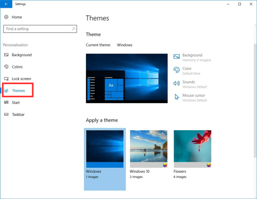Apply the Windows 10 theme thumbnail
Screen dimensions: 257x199
point(149,149)
